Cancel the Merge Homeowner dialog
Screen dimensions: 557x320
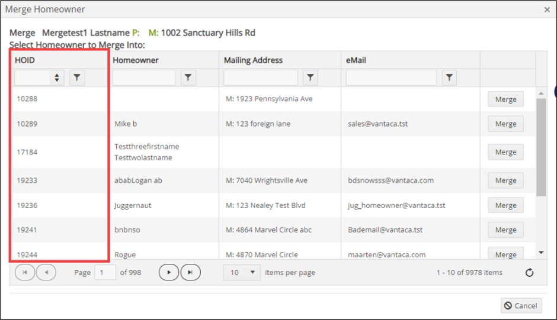click(x=521, y=306)
